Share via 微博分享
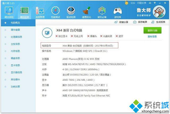 point(121,22)
